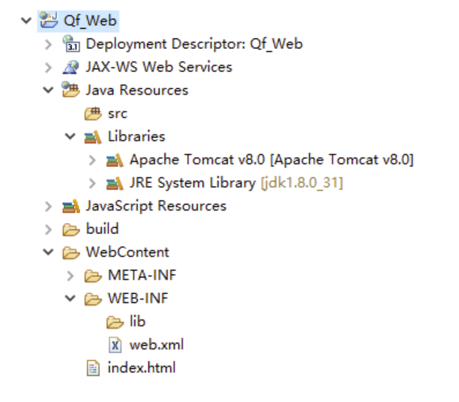Select the build folder label
Viewport: 459px width, 402px height.
click(x=102, y=229)
